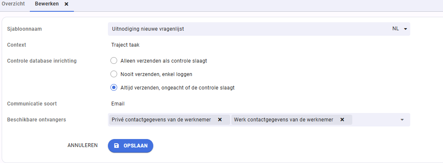Expand the Beschikbare ontvangers dropdown arrow
The image size is (443, 163).
402,120
